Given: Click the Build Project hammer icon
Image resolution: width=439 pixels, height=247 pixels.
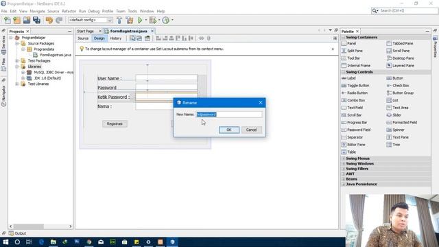Looking at the screenshot, I should pyautogui.click(x=119, y=20).
